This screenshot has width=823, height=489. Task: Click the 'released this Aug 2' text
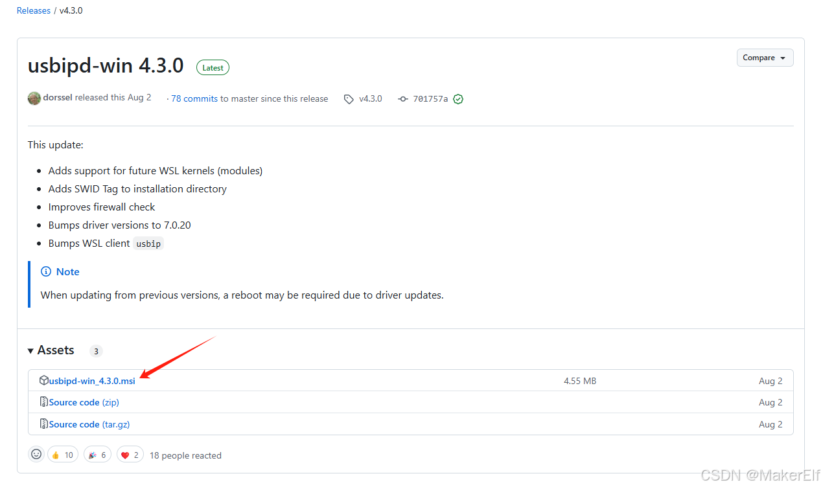pos(113,98)
